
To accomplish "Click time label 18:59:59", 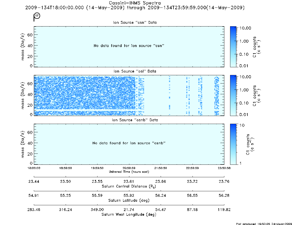I will tap(66, 168).
